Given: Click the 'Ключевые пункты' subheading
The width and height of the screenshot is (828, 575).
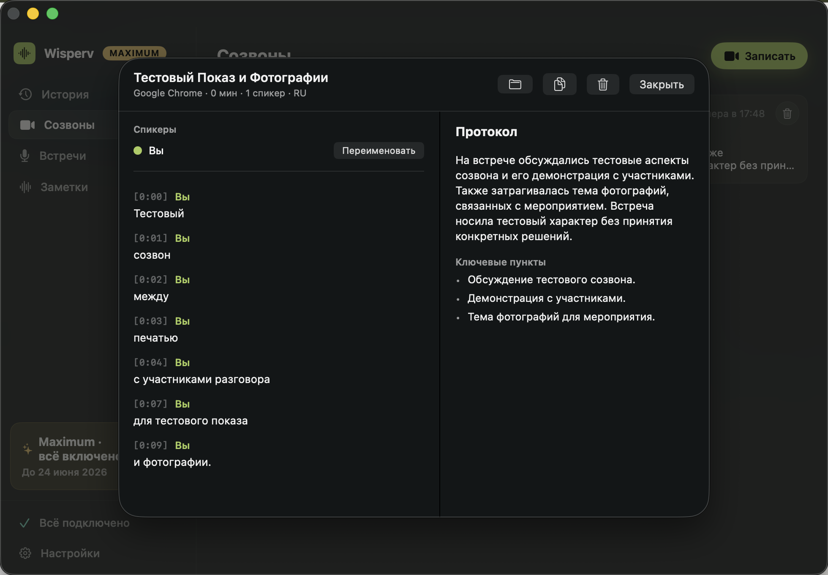Looking at the screenshot, I should click(x=501, y=262).
